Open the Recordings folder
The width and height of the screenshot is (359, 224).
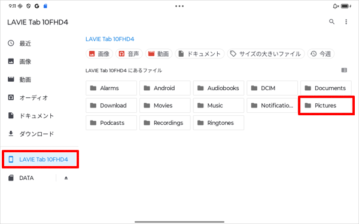tap(165, 122)
